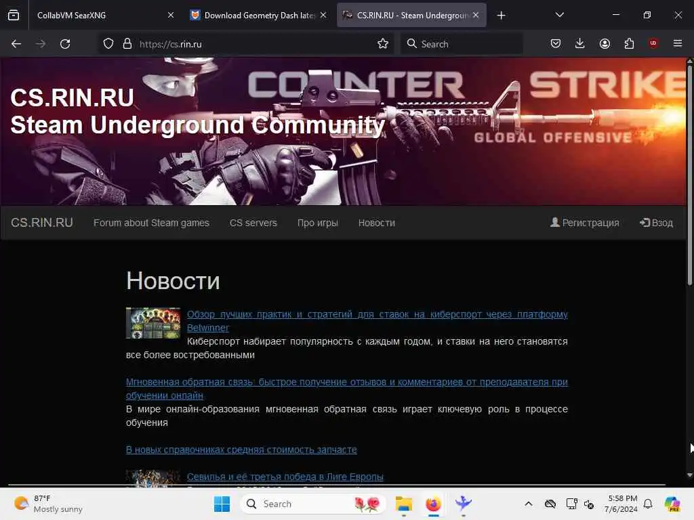Viewport: 694px width, 520px height.
Task: Open the Windows Start button
Action: (x=222, y=504)
